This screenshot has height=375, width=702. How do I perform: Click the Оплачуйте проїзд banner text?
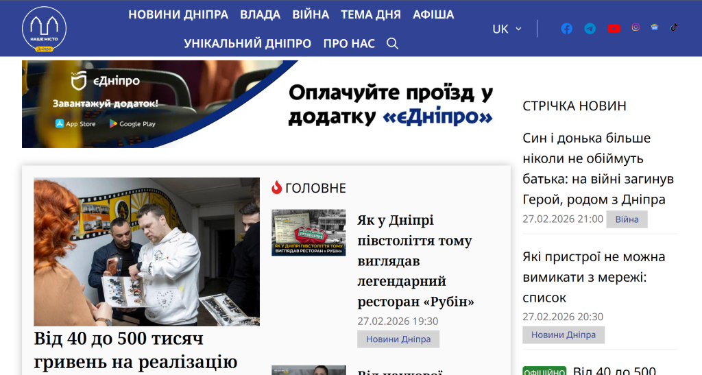click(390, 105)
